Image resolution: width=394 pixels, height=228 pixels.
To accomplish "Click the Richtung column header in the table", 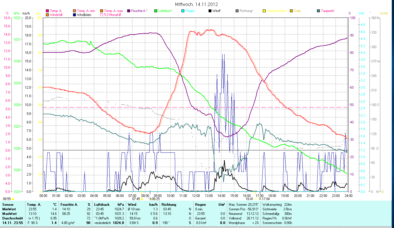I will pyautogui.click(x=169, y=205).
